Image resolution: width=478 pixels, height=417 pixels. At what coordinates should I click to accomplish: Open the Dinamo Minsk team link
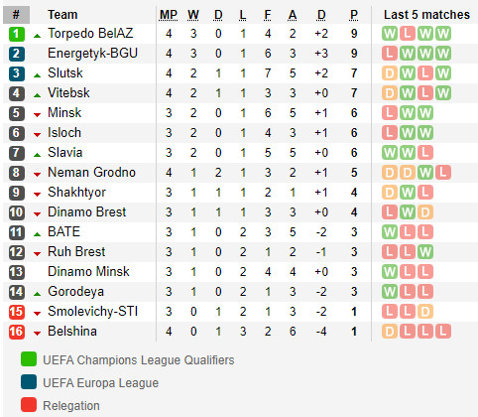point(88,271)
